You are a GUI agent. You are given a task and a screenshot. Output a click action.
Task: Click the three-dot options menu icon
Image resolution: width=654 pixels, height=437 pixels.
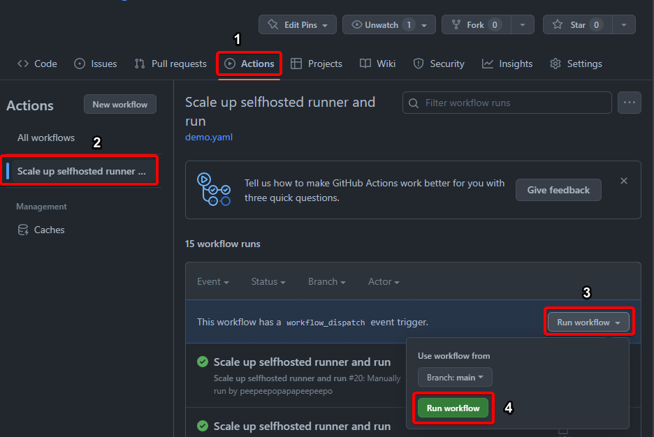[x=630, y=103]
